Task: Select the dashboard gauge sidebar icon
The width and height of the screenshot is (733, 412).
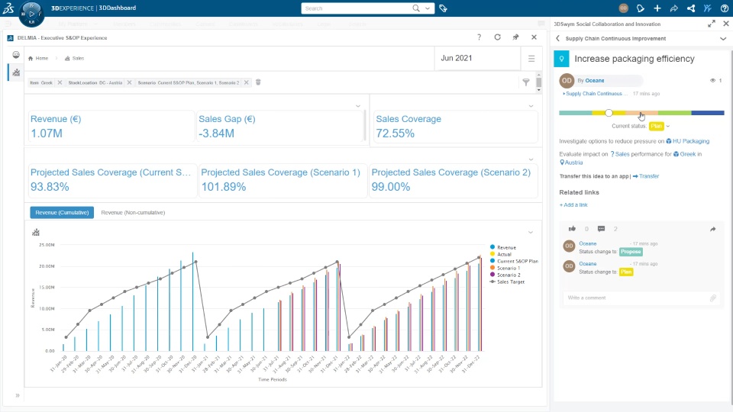Action: coord(16,55)
